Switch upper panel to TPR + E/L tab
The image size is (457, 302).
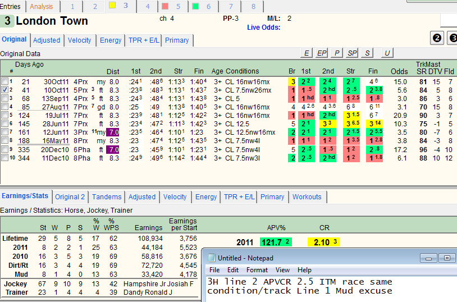144,40
